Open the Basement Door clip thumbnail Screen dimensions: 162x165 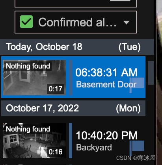tap(34, 78)
